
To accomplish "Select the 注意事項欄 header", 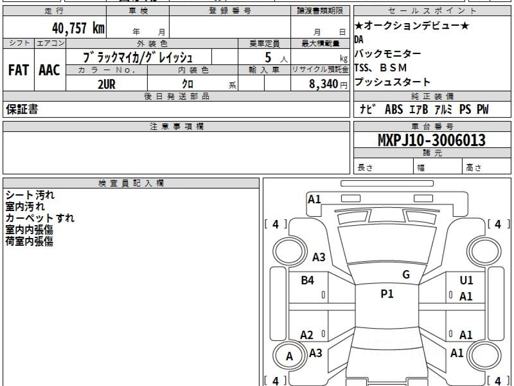I will 176,127.
